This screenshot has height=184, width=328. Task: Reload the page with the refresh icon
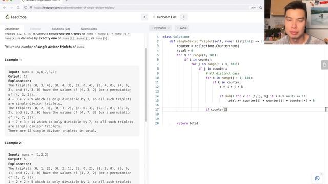coord(18,8)
